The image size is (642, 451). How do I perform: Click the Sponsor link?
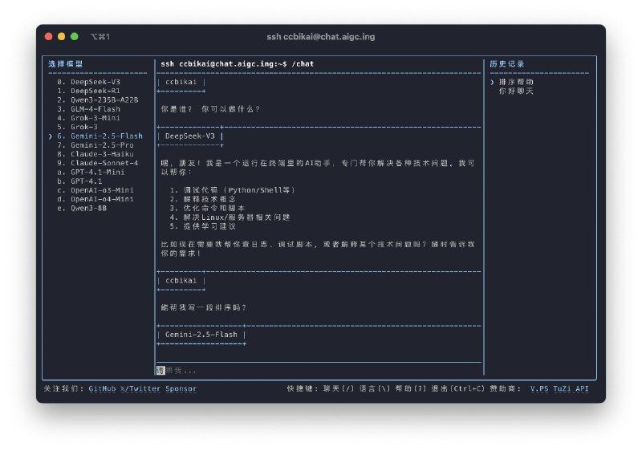pos(181,388)
